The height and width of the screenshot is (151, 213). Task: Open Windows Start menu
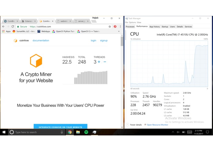point(4,132)
